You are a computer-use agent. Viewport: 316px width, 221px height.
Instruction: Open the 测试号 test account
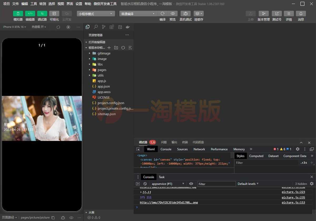pyautogui.click(x=277, y=14)
